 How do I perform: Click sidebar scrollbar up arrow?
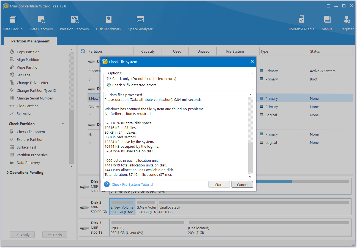(72, 50)
